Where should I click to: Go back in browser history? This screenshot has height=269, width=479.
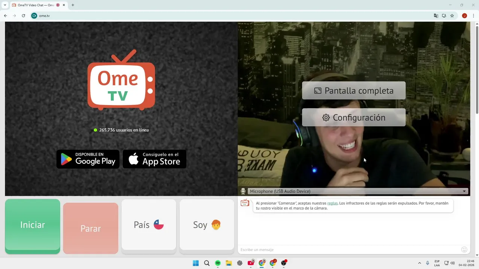pyautogui.click(x=5, y=16)
